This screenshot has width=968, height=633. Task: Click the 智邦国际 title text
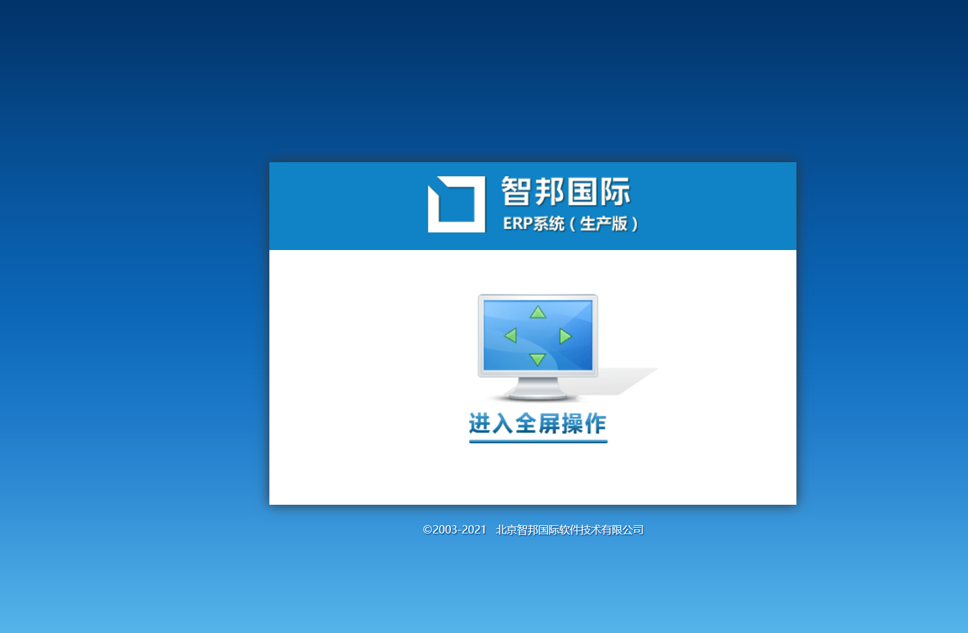click(x=566, y=191)
